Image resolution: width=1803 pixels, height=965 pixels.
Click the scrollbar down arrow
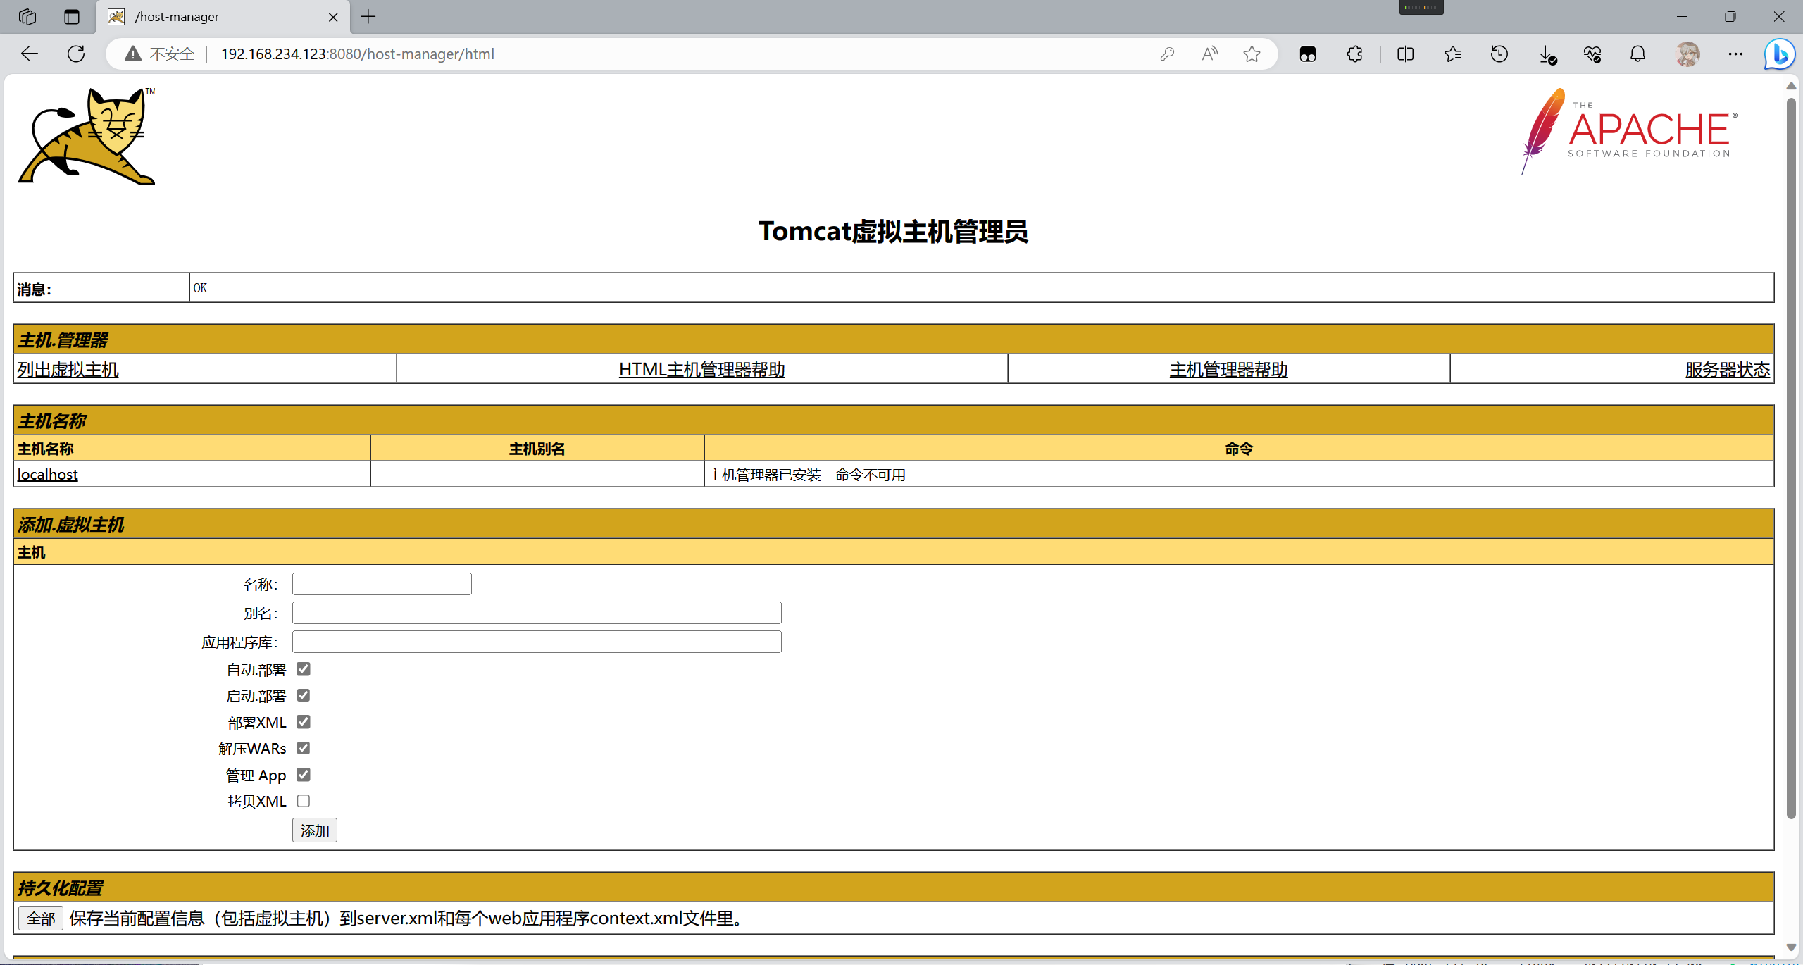(1791, 947)
